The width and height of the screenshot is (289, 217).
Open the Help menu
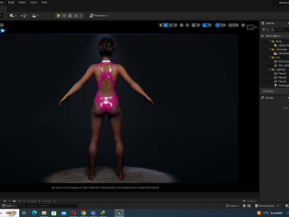44,2
